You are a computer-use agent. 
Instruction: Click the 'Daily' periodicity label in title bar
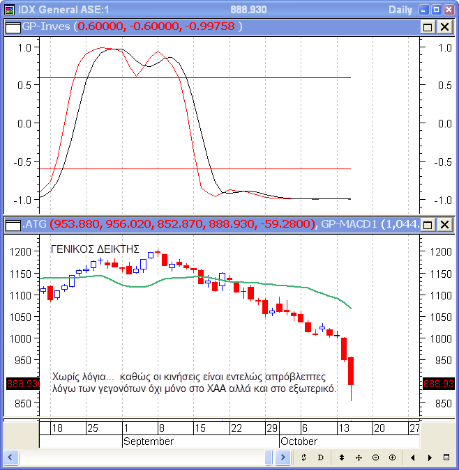[x=400, y=9]
